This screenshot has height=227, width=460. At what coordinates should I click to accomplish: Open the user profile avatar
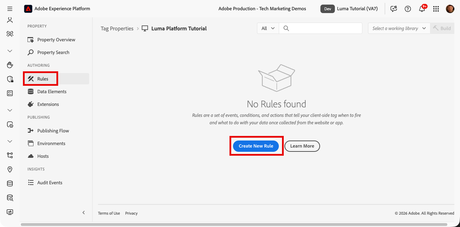(x=450, y=9)
